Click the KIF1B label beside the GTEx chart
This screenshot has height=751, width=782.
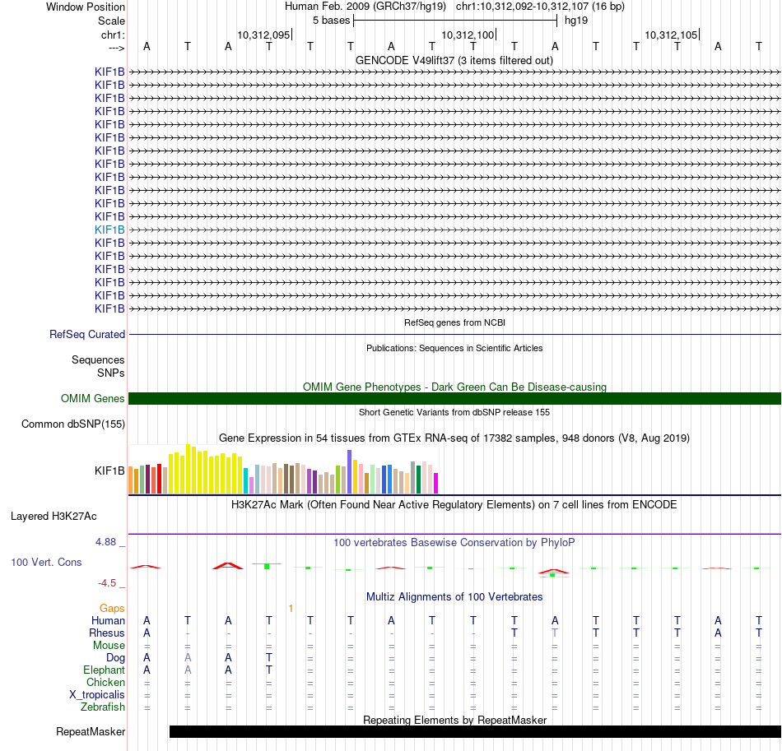tap(109, 471)
